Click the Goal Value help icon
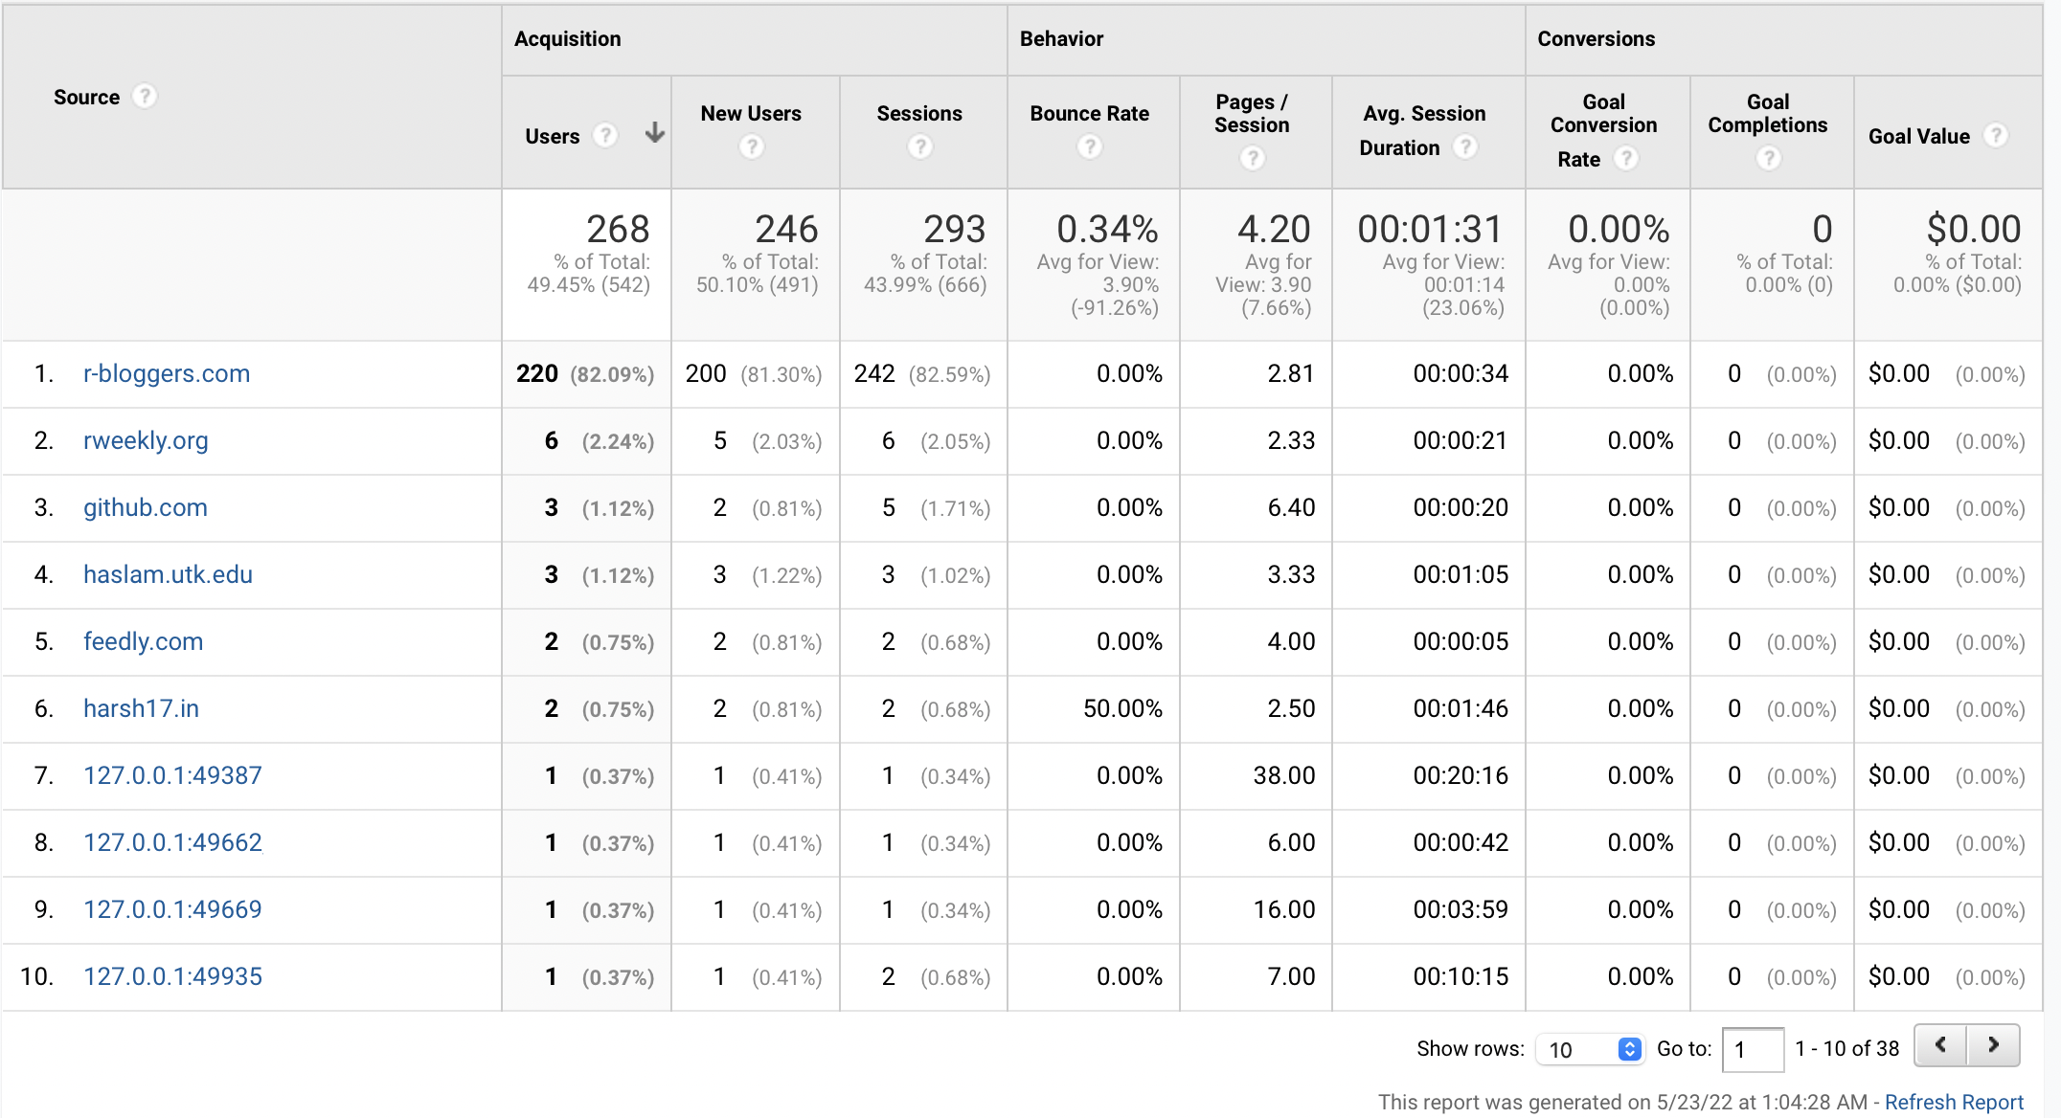The image size is (2061, 1118). pos(1996,136)
